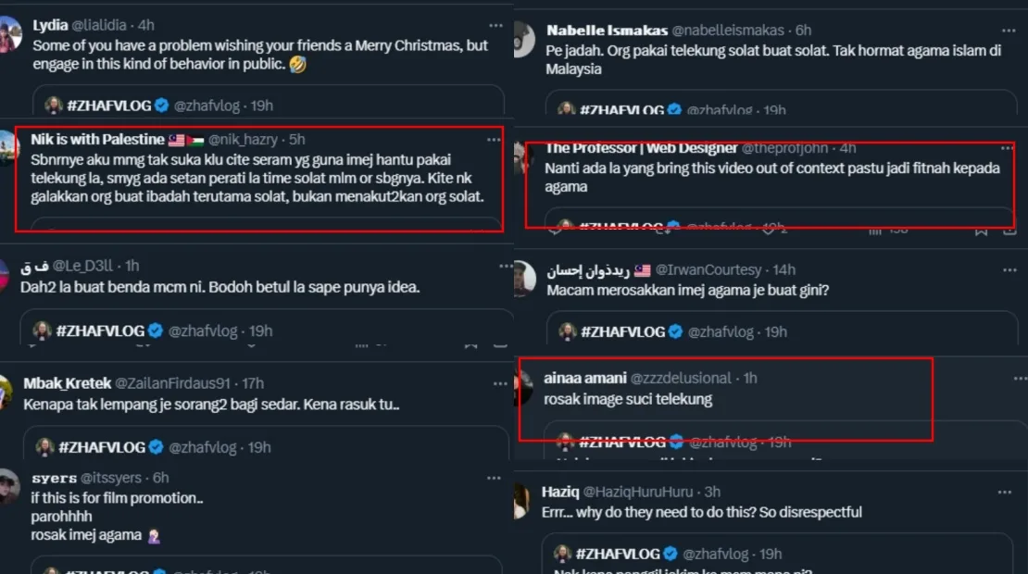The image size is (1028, 574).
Task: Click Nabelle Ismakas's avatar
Action: click(x=523, y=40)
